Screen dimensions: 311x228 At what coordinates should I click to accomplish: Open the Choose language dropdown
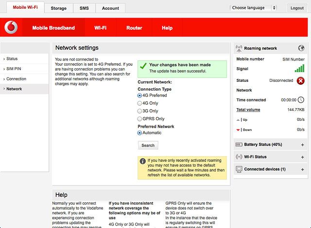253,8
